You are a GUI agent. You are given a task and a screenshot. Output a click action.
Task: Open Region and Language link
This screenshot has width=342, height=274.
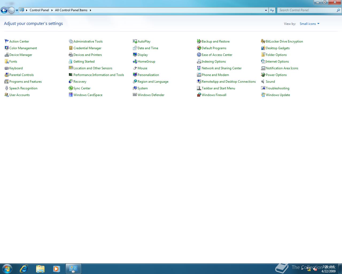(x=153, y=82)
